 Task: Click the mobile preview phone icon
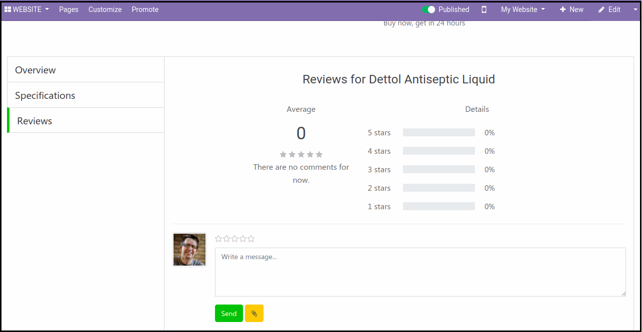(x=484, y=9)
